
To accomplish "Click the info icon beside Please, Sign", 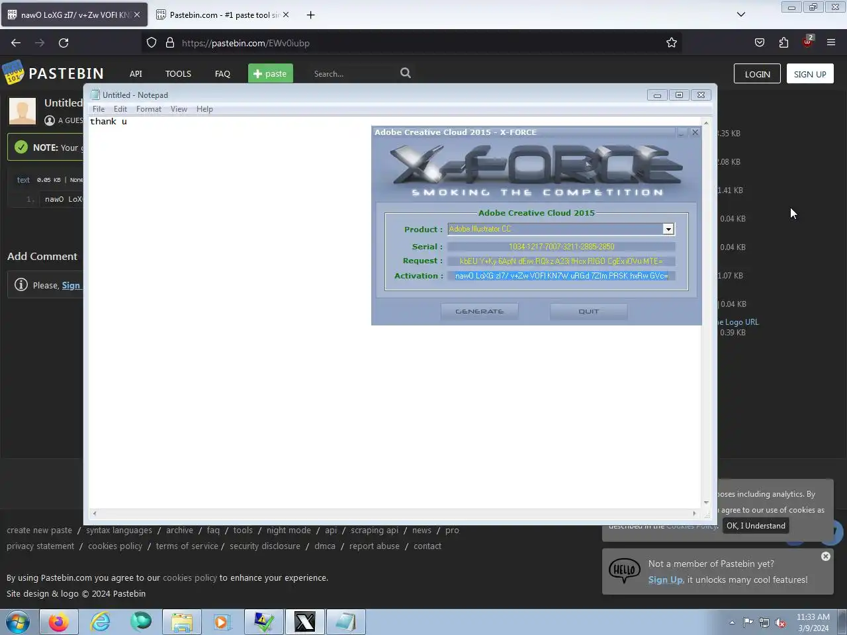I will point(21,285).
